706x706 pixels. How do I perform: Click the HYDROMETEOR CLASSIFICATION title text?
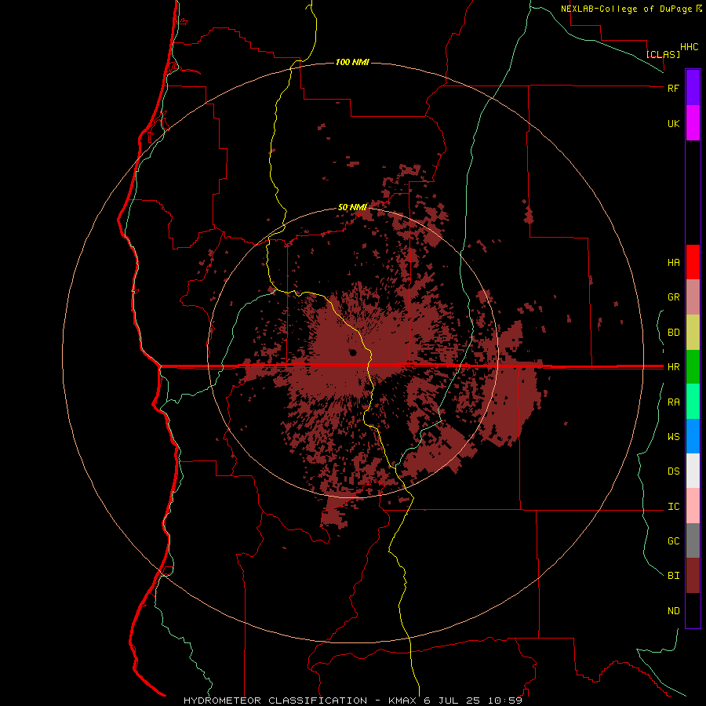click(x=275, y=701)
